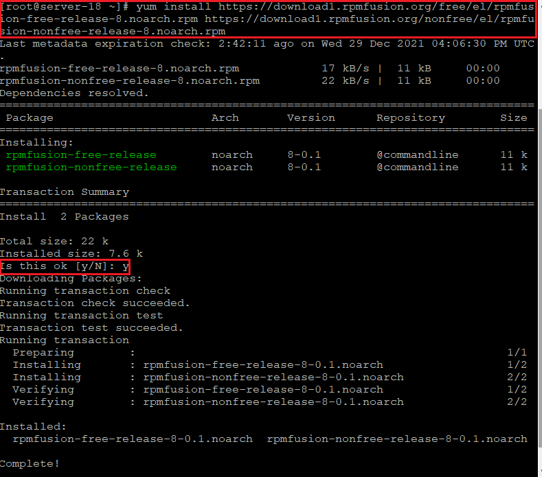The width and height of the screenshot is (542, 477).
Task: Click the 'Transaction test succeeded.' line
Action: (x=91, y=328)
